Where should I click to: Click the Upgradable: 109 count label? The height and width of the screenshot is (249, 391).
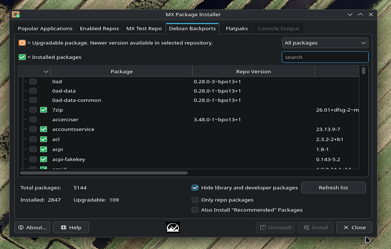tap(96, 200)
